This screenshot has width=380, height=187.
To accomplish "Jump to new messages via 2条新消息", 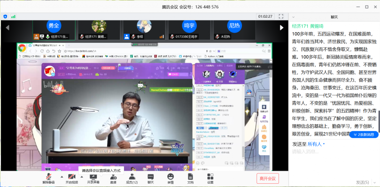I will point(364,135).
